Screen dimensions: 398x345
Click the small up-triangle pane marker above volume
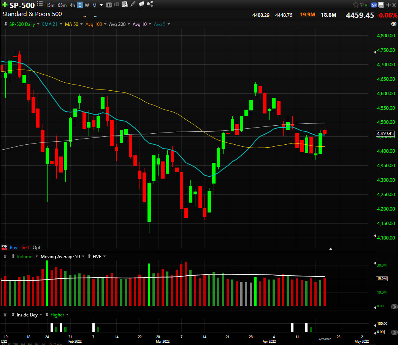pos(330,249)
